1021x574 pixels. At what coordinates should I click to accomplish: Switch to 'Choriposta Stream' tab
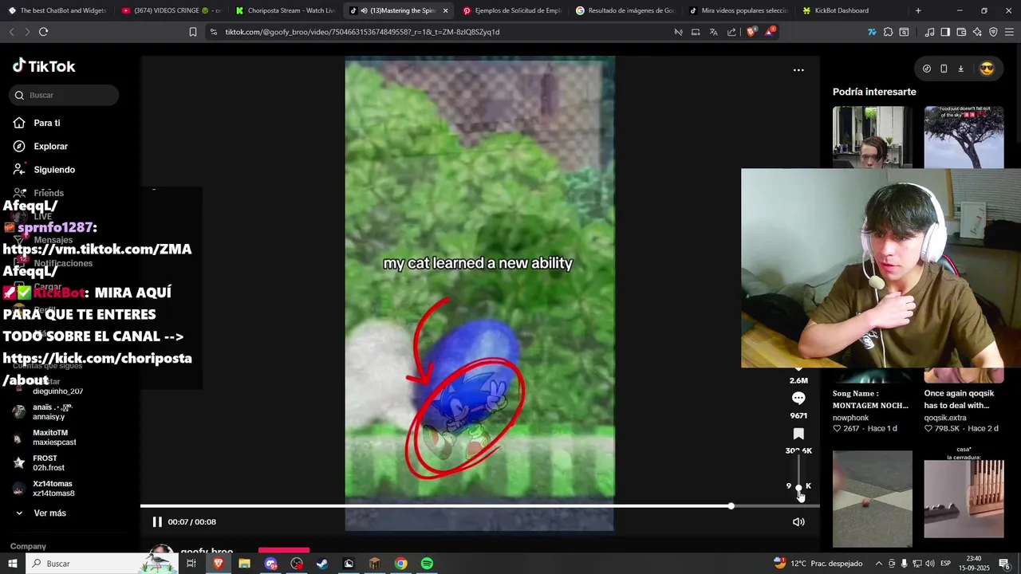285,10
